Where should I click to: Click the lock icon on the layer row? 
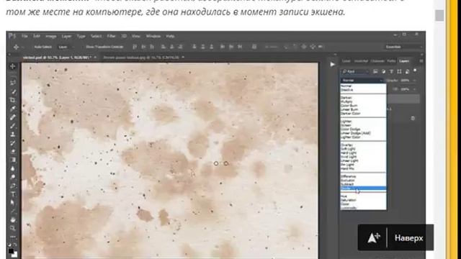pos(413,118)
